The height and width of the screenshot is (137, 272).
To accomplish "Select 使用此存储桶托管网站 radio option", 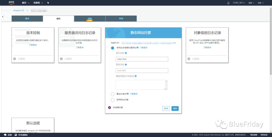I will click(113, 48).
